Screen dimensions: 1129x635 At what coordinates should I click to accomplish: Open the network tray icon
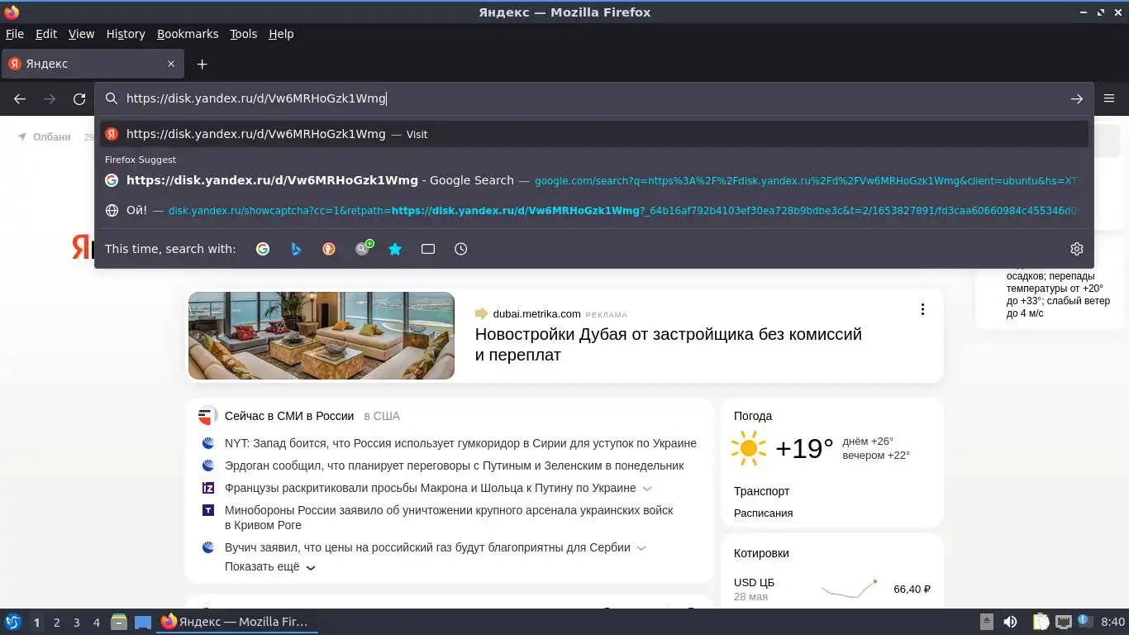(x=1063, y=622)
